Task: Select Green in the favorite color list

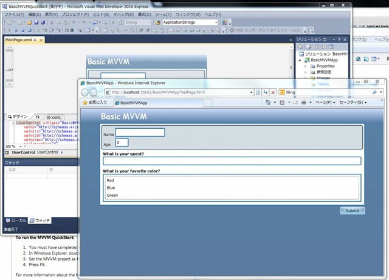Action: pos(111,196)
